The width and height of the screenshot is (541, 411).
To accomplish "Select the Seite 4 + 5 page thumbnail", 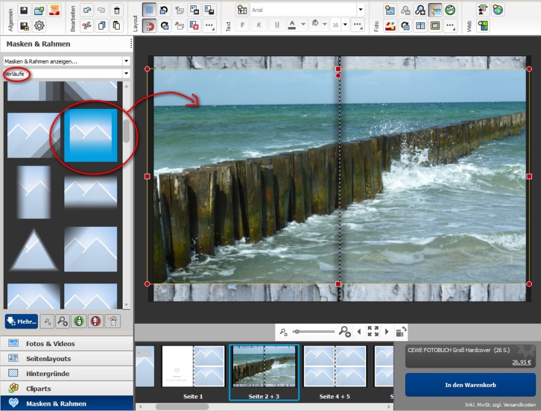I will (x=335, y=366).
